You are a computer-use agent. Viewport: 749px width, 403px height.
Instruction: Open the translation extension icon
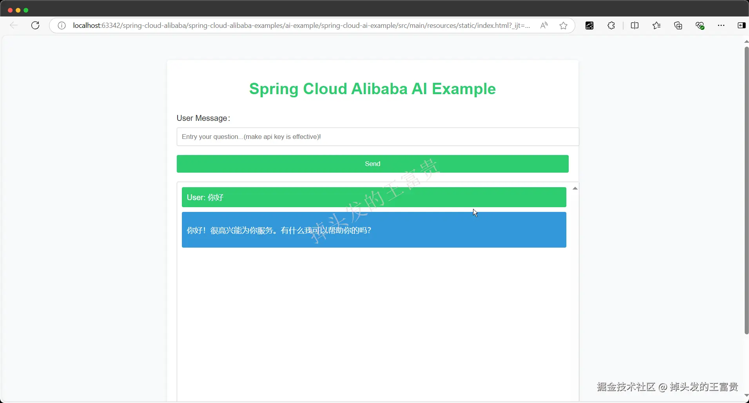[x=589, y=26]
